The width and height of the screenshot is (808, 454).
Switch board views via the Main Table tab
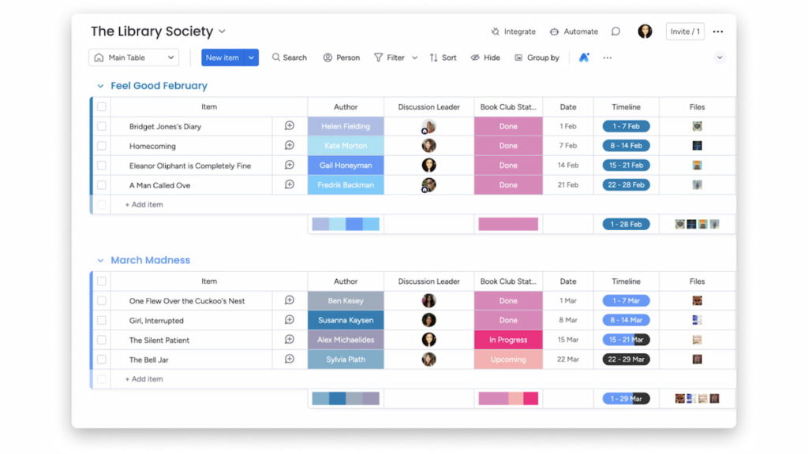tap(133, 58)
